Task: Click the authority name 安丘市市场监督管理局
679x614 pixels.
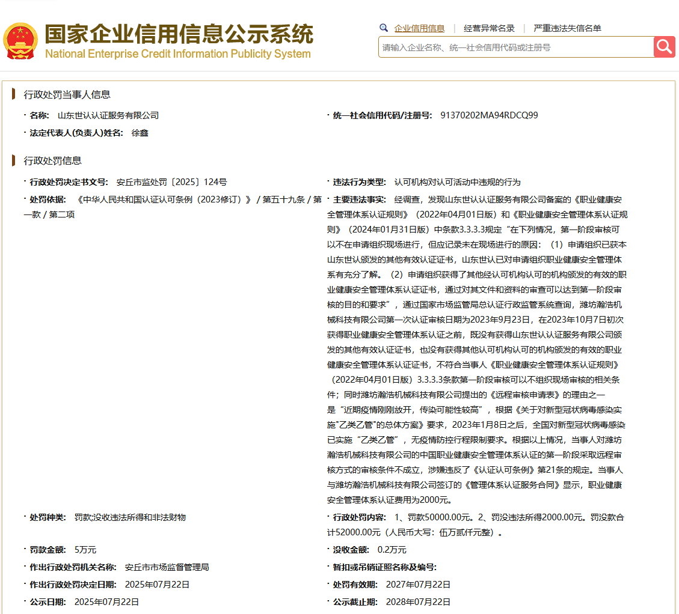Action: (167, 567)
